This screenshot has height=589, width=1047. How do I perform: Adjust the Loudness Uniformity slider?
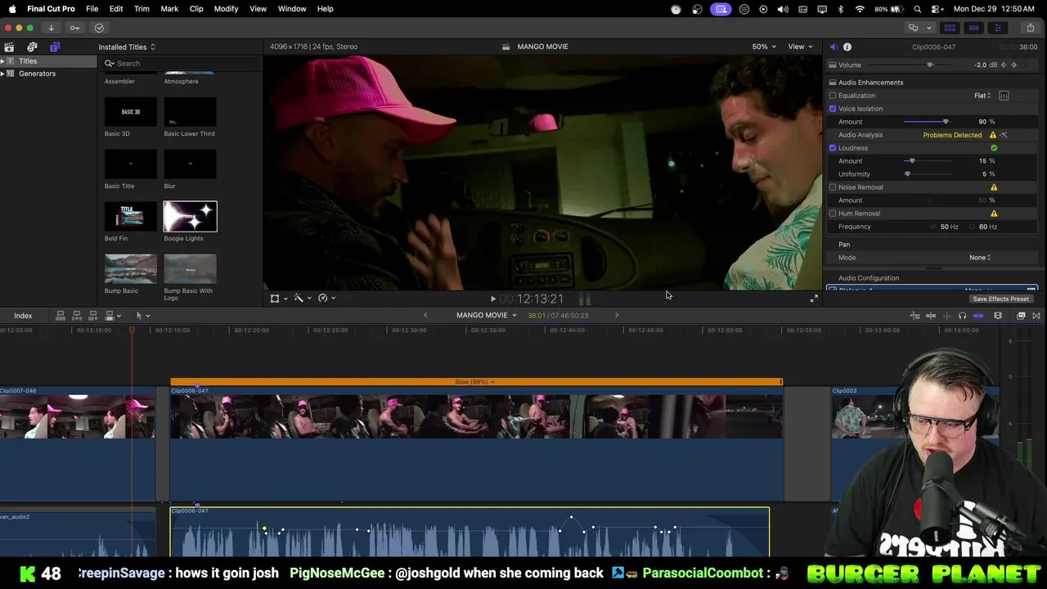point(907,174)
